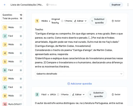Screen dimensions: 133x106
Task: Open the three-dot options menu
Action: click(128, 5)
